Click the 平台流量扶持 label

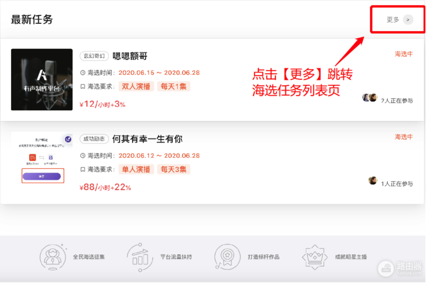pos(176,257)
